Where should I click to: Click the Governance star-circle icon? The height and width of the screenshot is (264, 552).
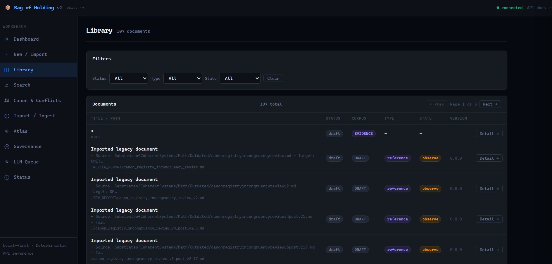(x=7, y=146)
